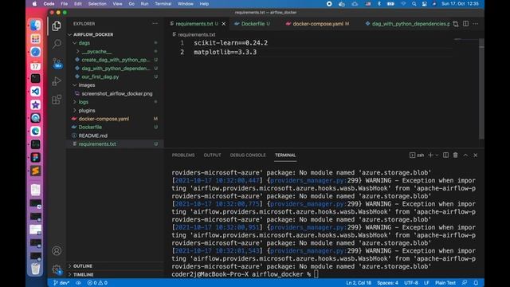Open Sublime Text from the Dock
Screen dimensions: 510x287
point(35,171)
